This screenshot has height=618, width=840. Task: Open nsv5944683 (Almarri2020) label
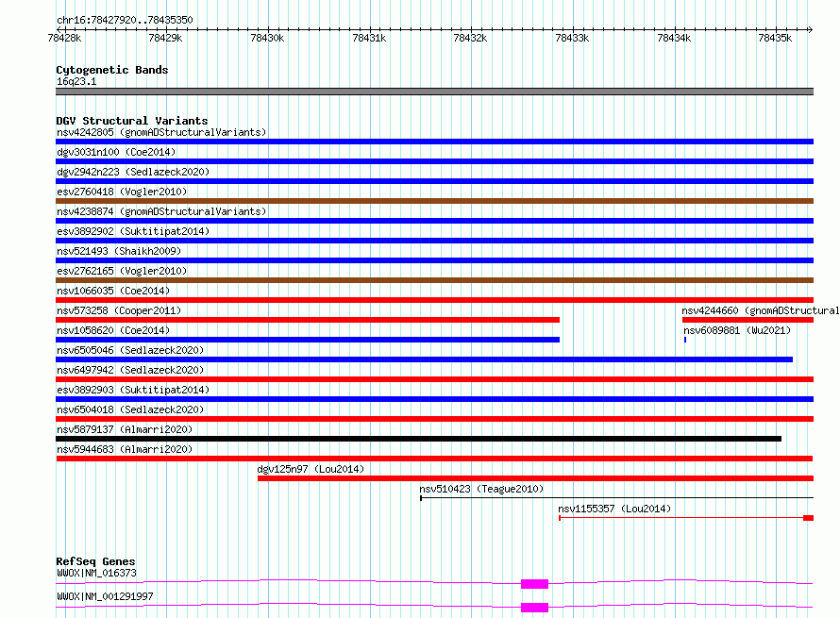[x=125, y=449]
